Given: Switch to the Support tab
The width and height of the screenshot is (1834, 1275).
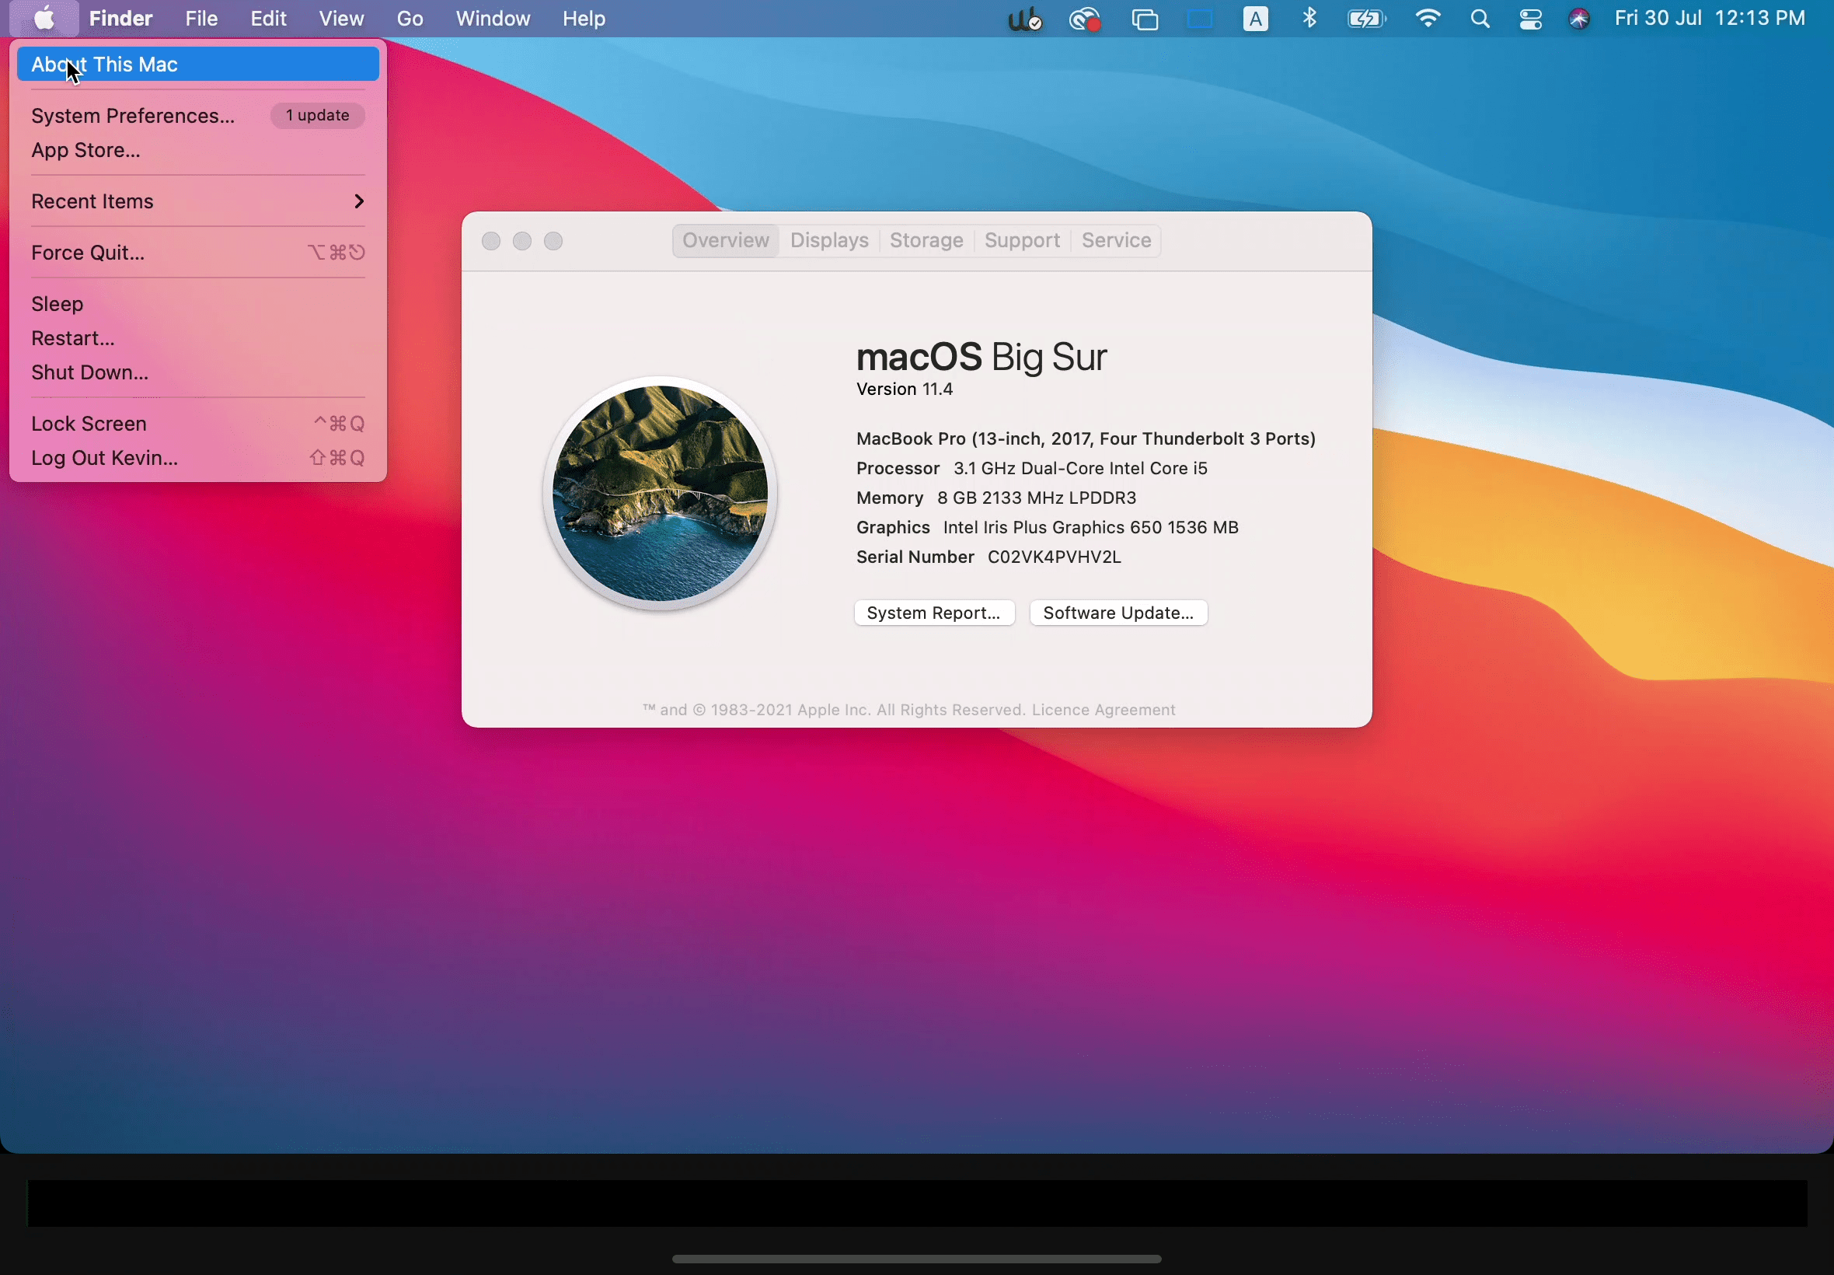Looking at the screenshot, I should pos(1022,240).
